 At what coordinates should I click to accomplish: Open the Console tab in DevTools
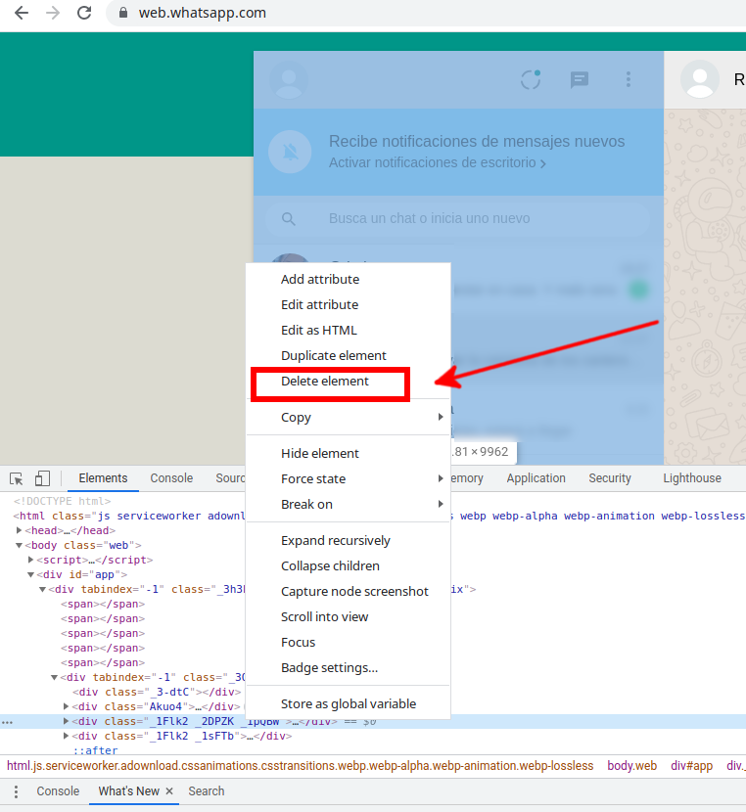click(171, 478)
